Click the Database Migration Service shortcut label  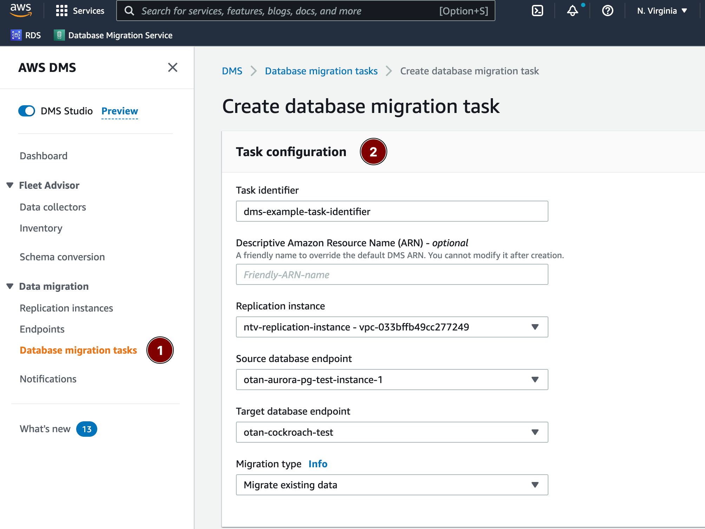pyautogui.click(x=120, y=35)
